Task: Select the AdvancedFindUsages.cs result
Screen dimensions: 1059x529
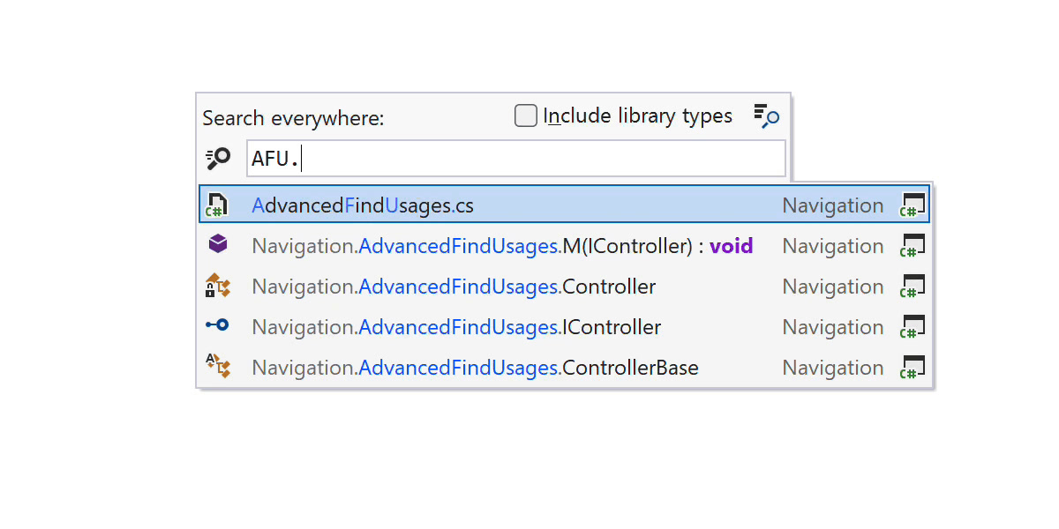Action: coord(363,205)
